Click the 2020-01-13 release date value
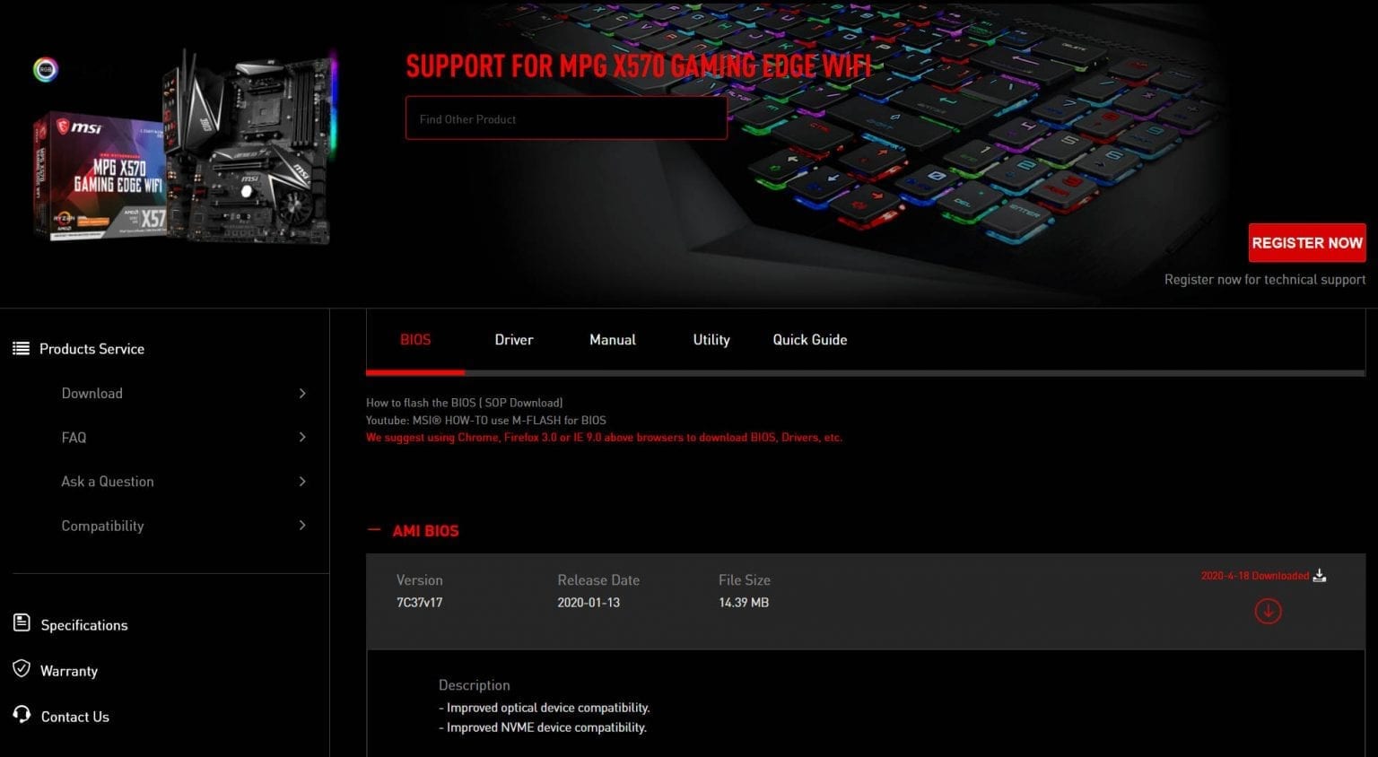 point(589,603)
